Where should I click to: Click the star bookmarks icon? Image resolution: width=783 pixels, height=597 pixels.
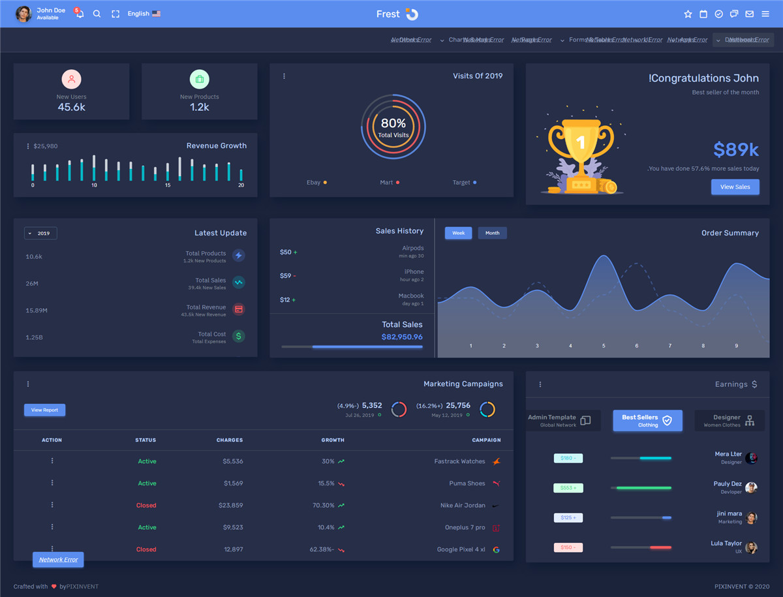click(x=688, y=14)
